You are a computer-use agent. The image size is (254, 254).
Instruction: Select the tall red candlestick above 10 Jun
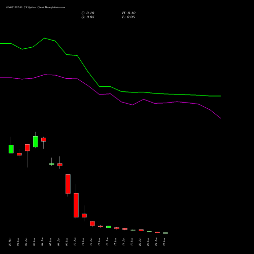pyautogui.click(x=76, y=205)
